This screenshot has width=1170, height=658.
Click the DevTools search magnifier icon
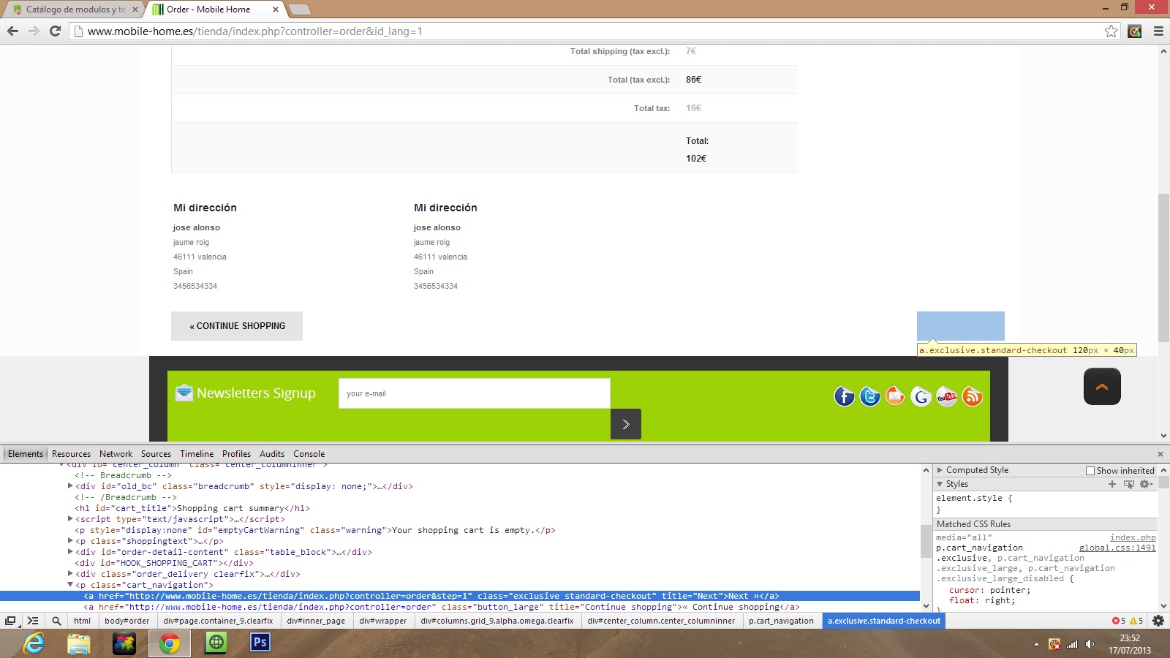pyautogui.click(x=56, y=621)
